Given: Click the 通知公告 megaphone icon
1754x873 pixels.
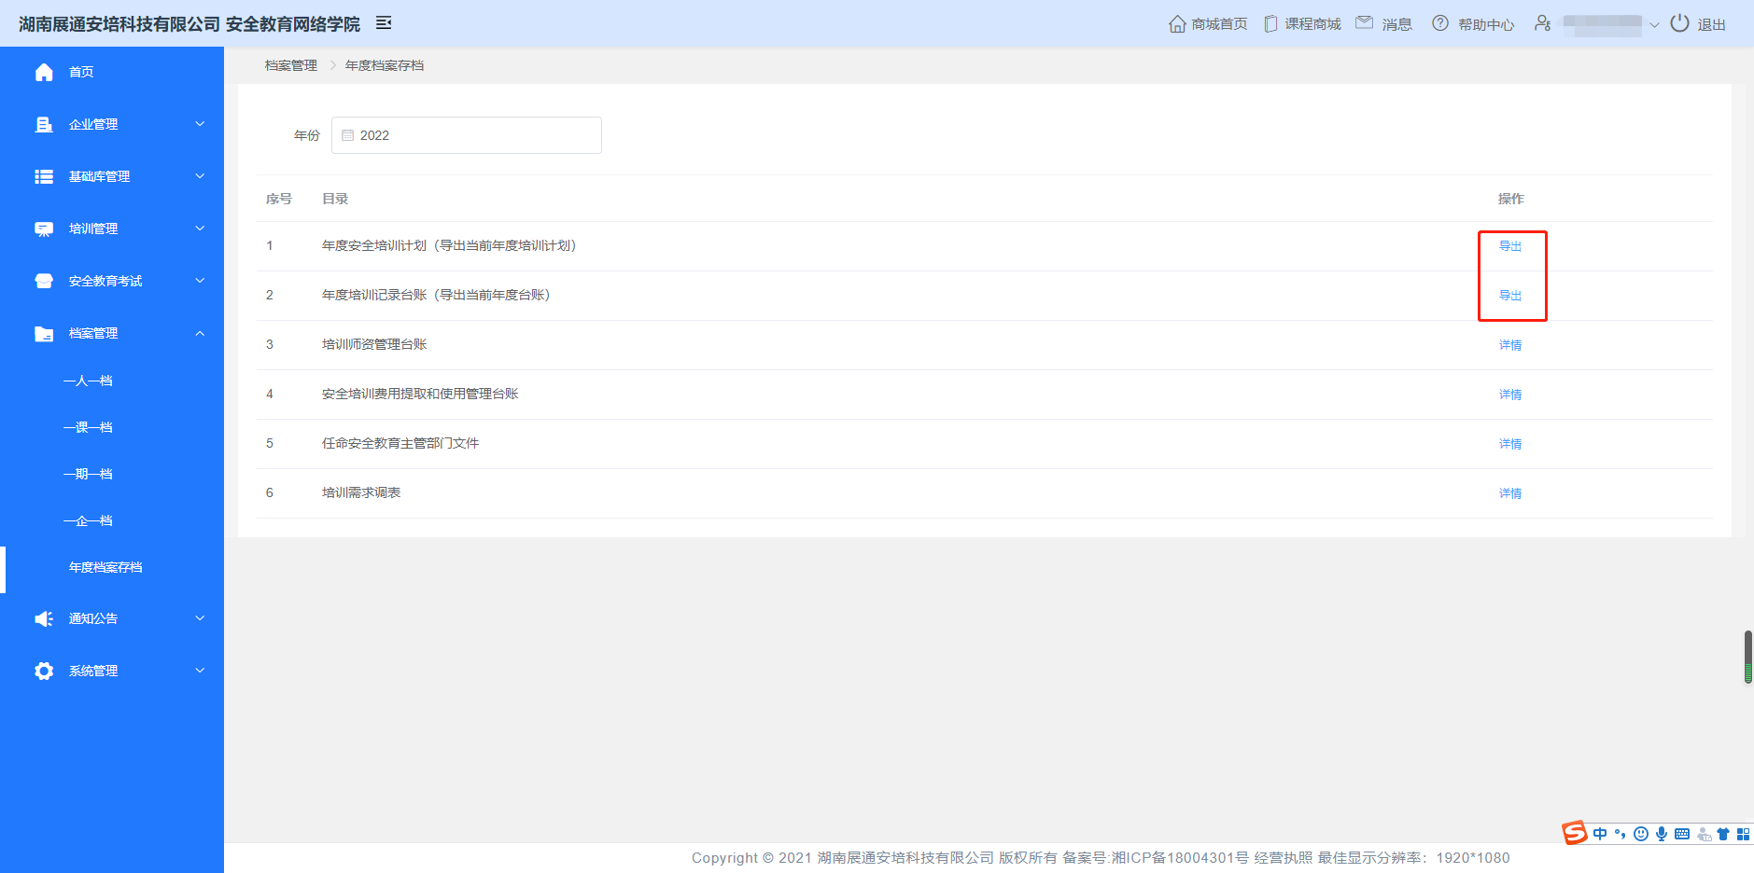Looking at the screenshot, I should (44, 618).
